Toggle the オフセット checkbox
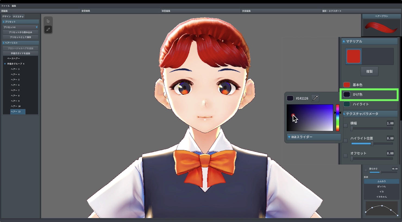 [x=346, y=156]
